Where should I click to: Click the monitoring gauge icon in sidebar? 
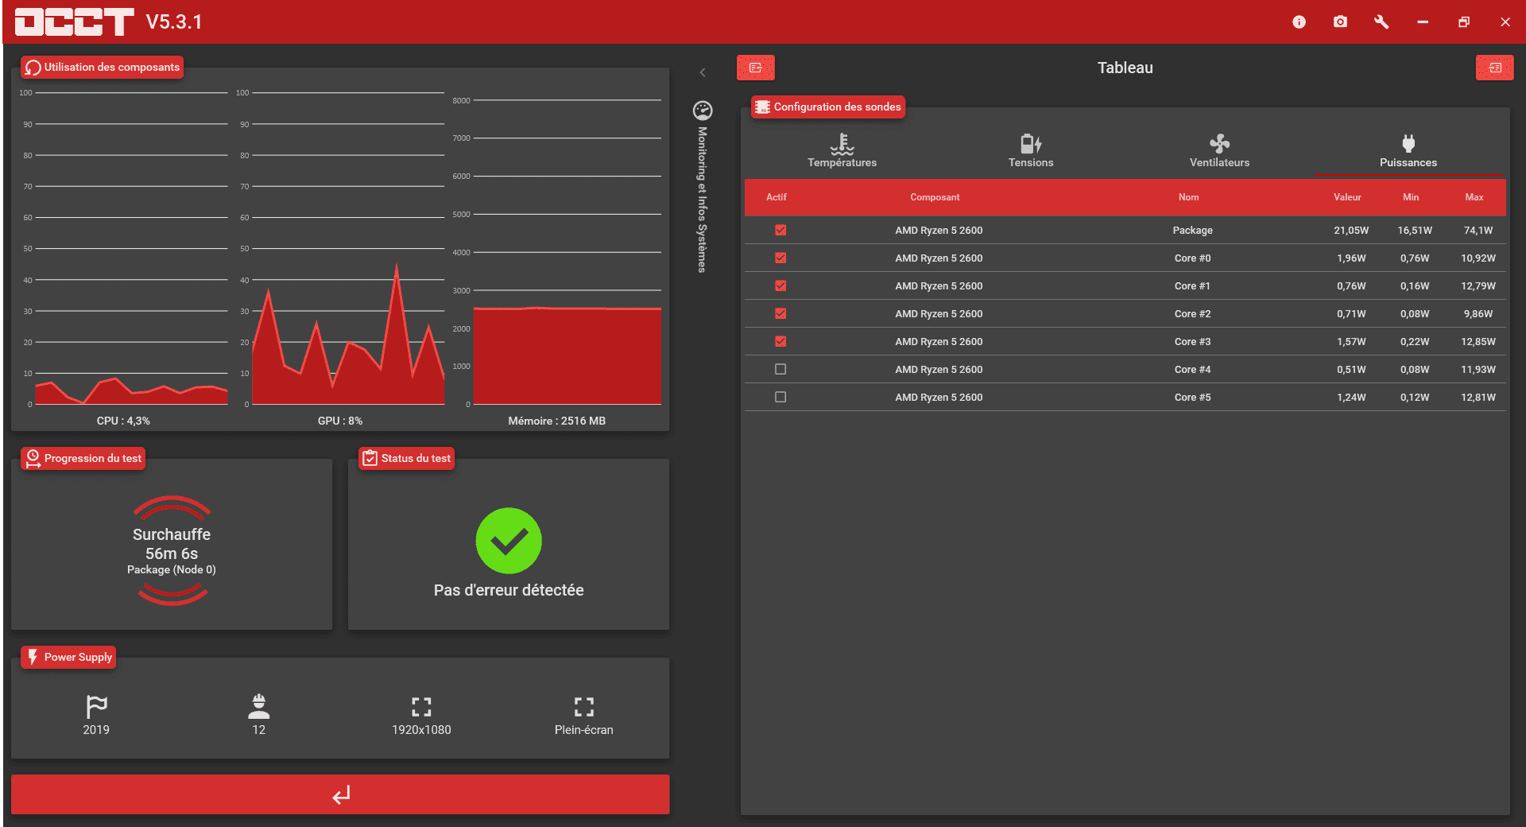(703, 111)
